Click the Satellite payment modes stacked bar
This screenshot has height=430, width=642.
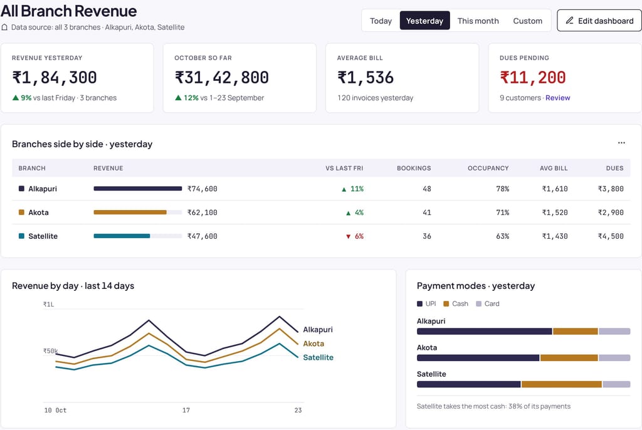(x=524, y=384)
